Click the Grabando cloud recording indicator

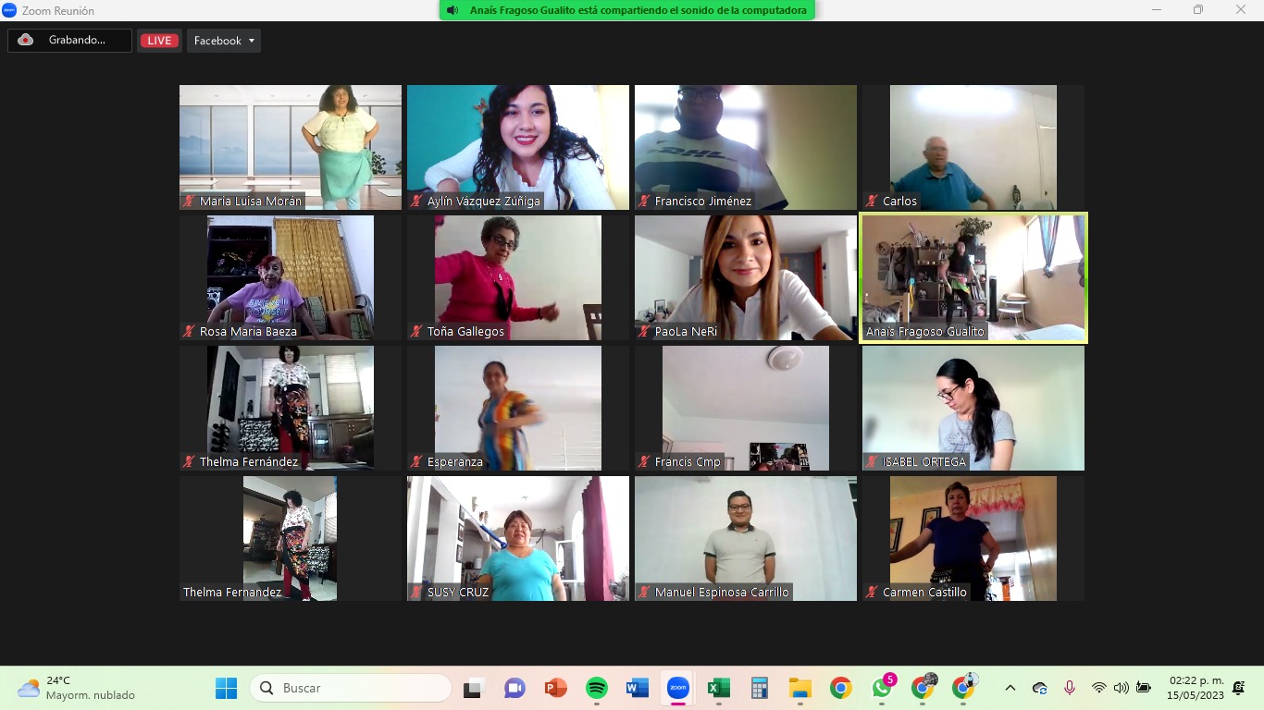[x=69, y=41]
